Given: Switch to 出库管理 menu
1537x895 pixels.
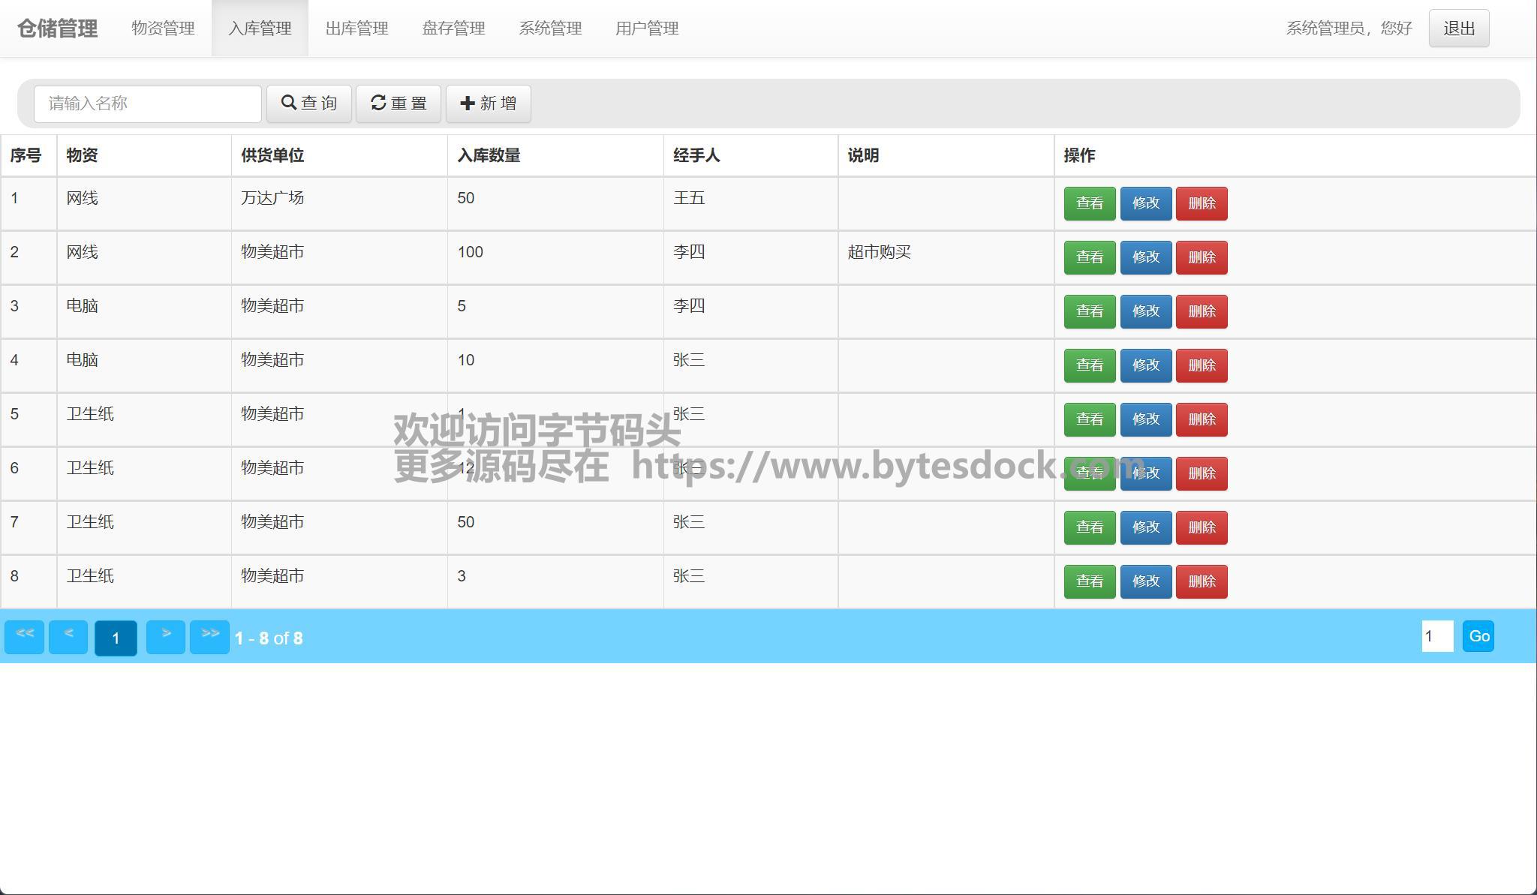Looking at the screenshot, I should point(356,29).
